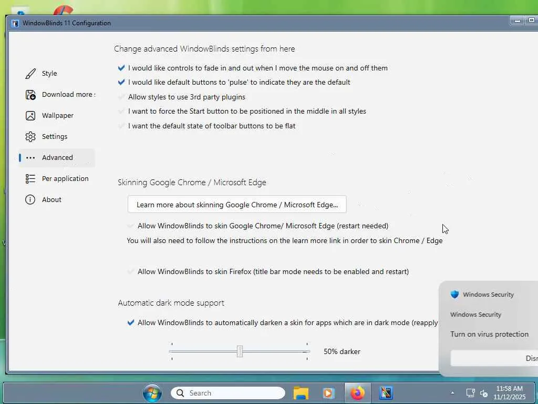
Task: Enable 3rd party plugins for styles
Action: click(121, 97)
